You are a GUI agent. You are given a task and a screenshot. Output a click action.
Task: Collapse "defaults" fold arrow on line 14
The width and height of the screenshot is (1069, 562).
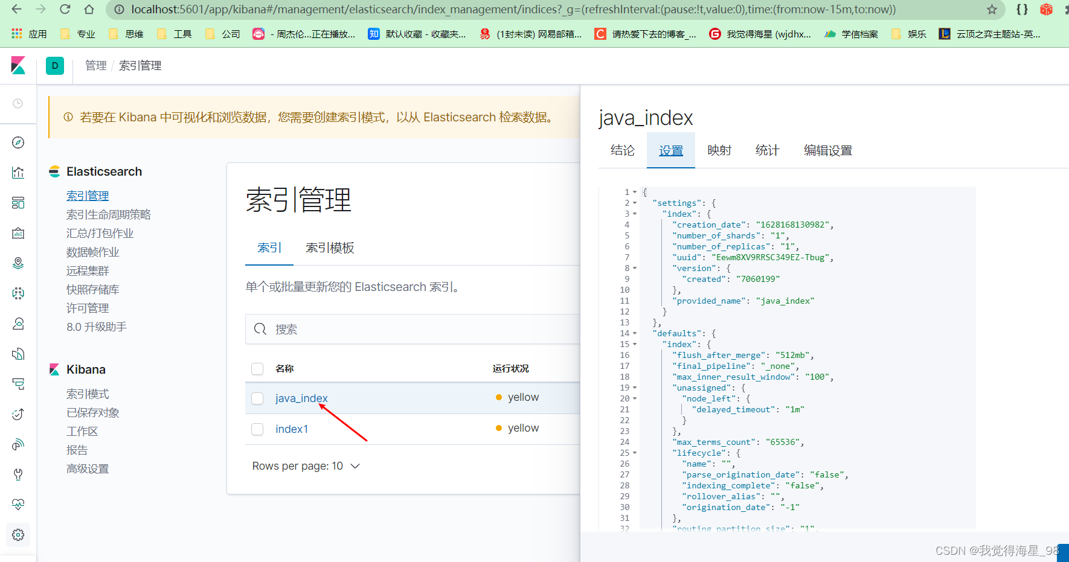point(635,333)
